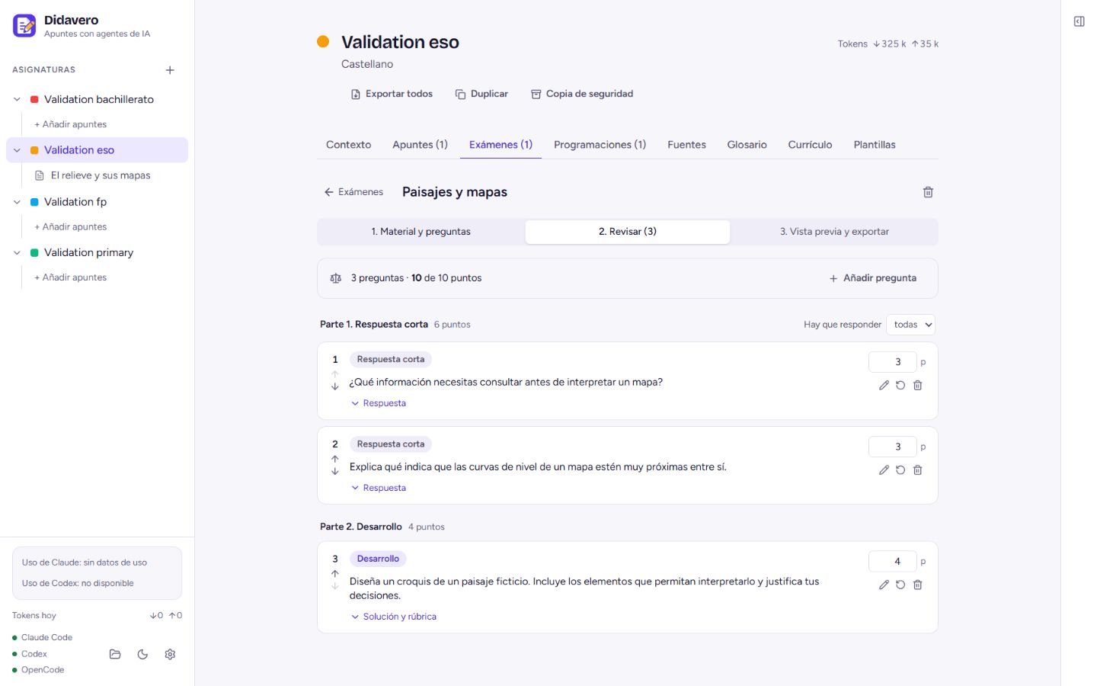Click the add subject plus icon

pos(170,70)
